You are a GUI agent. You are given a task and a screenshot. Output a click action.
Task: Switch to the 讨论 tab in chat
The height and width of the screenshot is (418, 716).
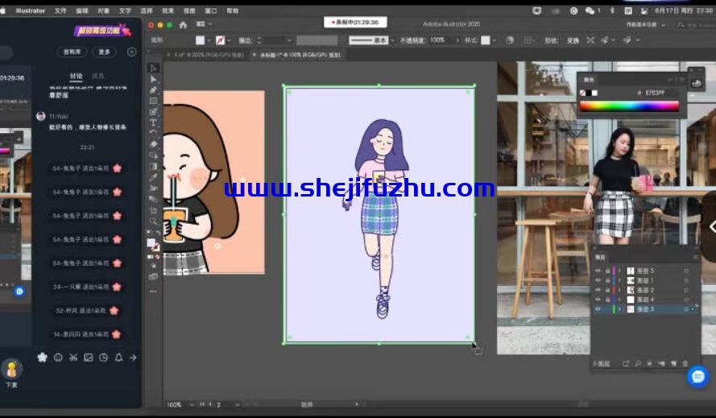coord(76,76)
